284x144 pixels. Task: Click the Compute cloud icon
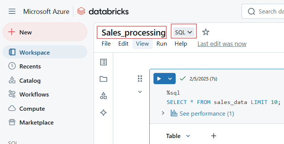pyautogui.click(x=12, y=108)
